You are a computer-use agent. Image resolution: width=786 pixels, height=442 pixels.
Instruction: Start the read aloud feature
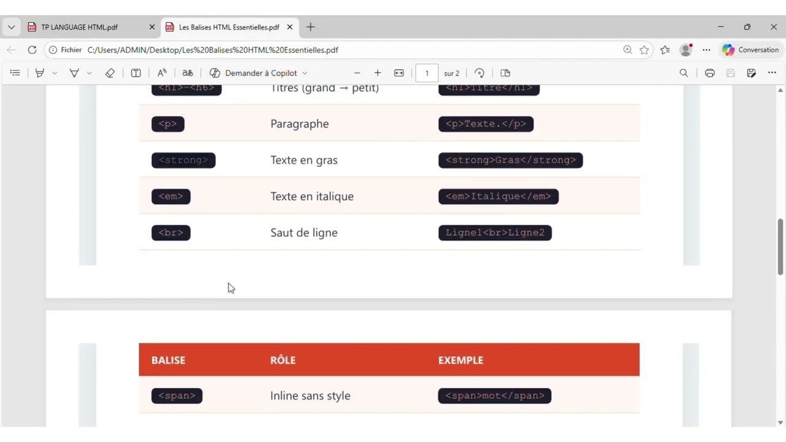click(162, 73)
